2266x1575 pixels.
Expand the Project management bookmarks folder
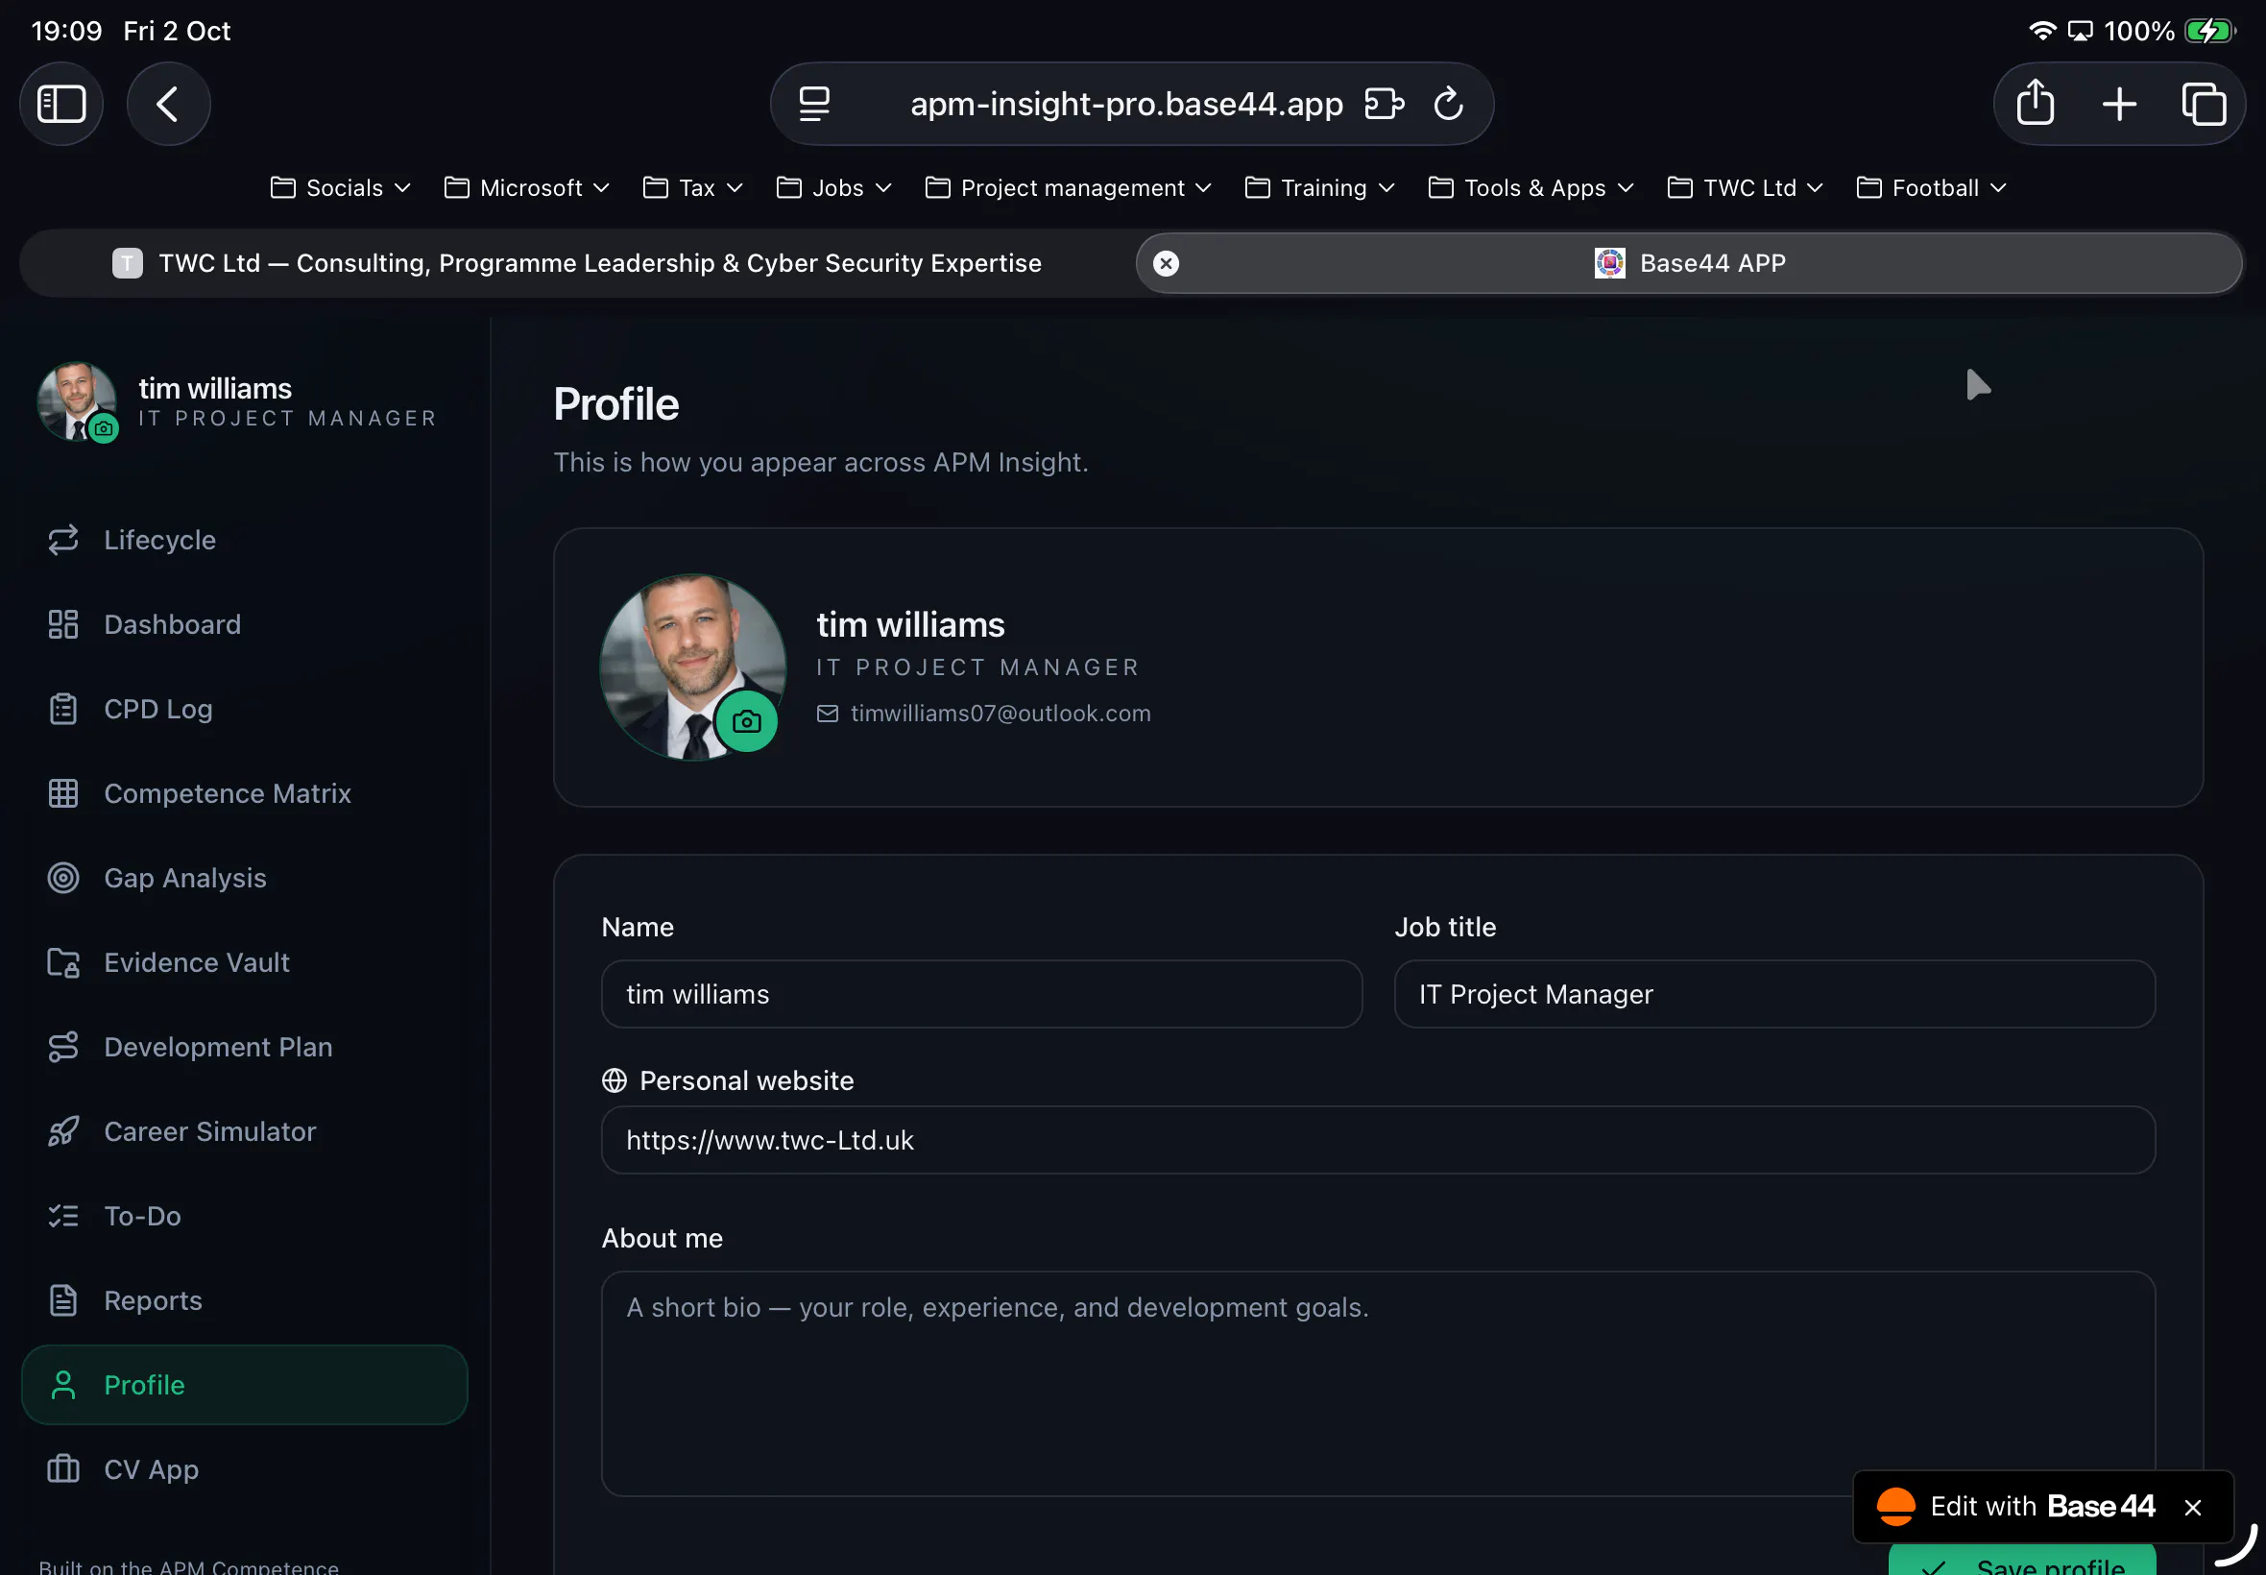pos(1069,187)
